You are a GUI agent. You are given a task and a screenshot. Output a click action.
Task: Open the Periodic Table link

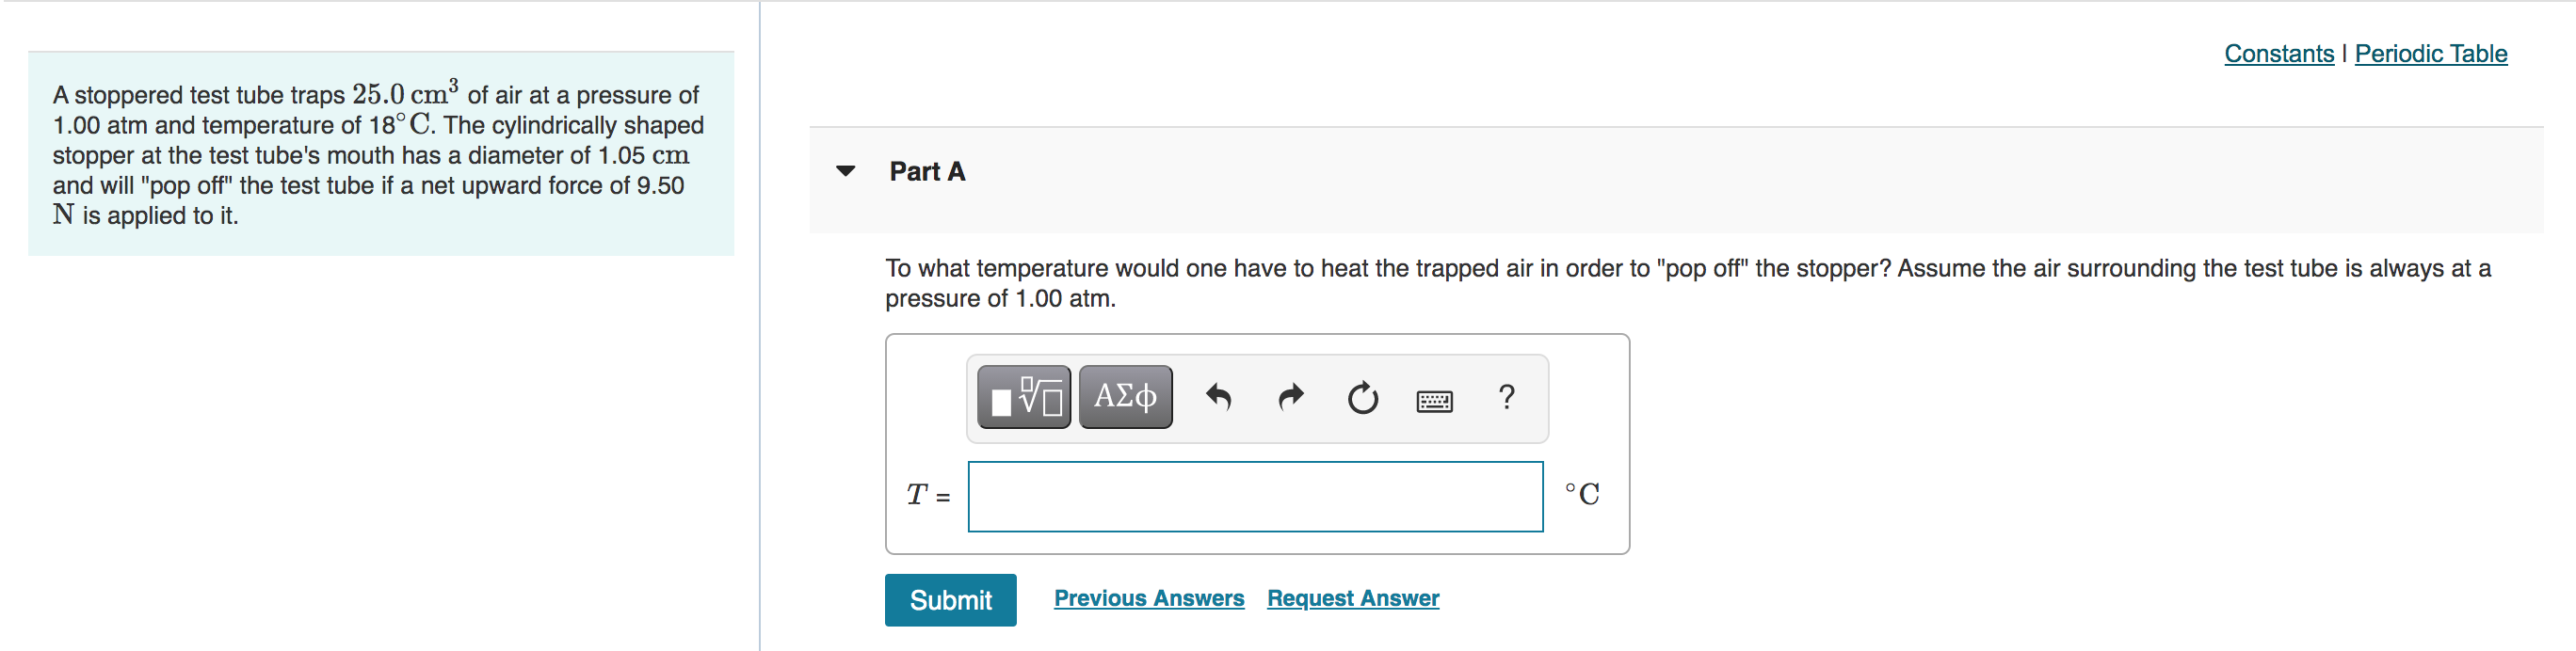point(2430,54)
